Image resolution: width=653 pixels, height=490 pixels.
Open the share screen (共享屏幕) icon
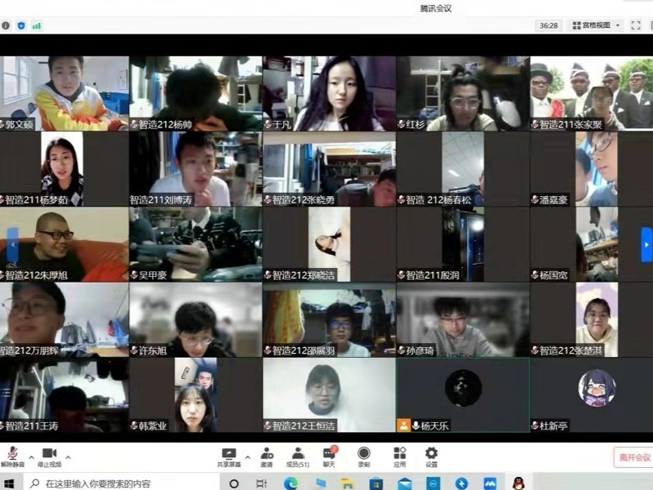[x=229, y=454]
